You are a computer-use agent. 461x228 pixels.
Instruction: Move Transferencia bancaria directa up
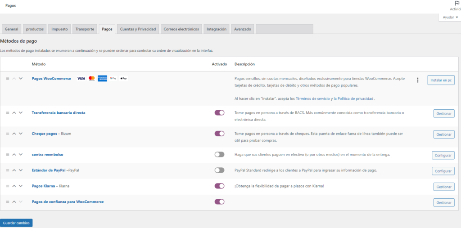click(x=14, y=112)
